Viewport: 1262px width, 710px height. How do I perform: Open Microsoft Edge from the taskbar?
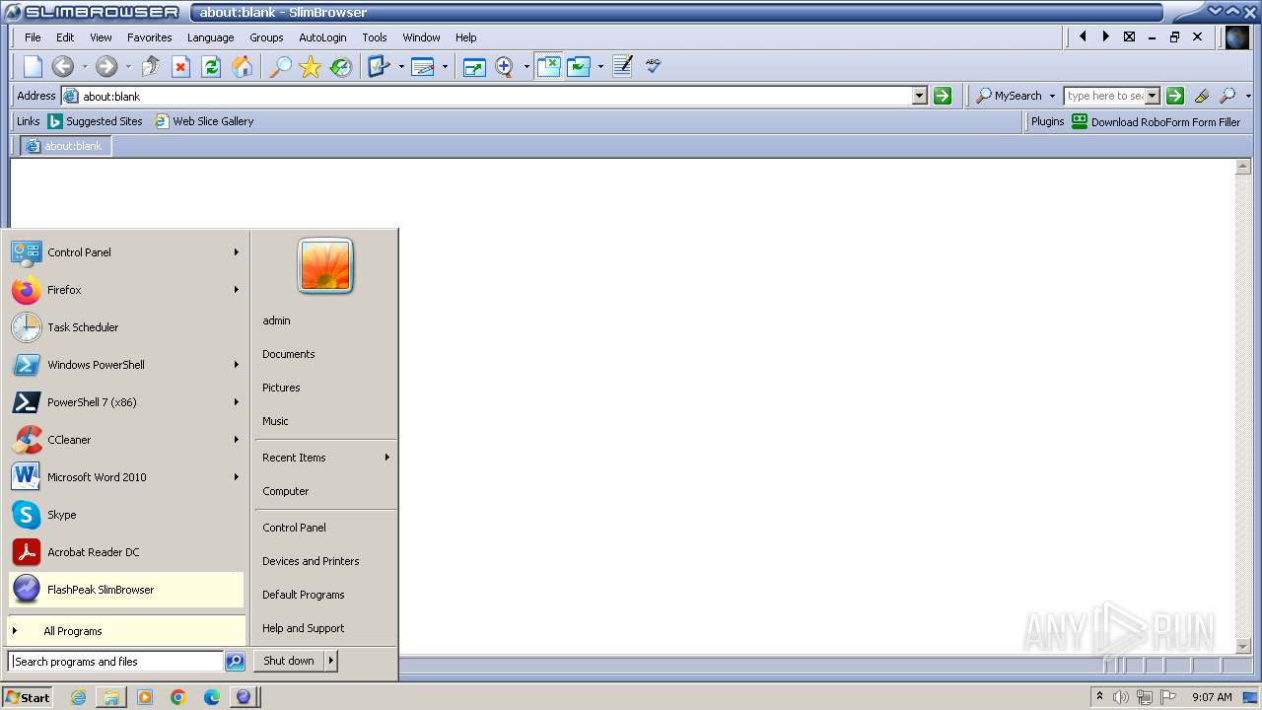212,697
